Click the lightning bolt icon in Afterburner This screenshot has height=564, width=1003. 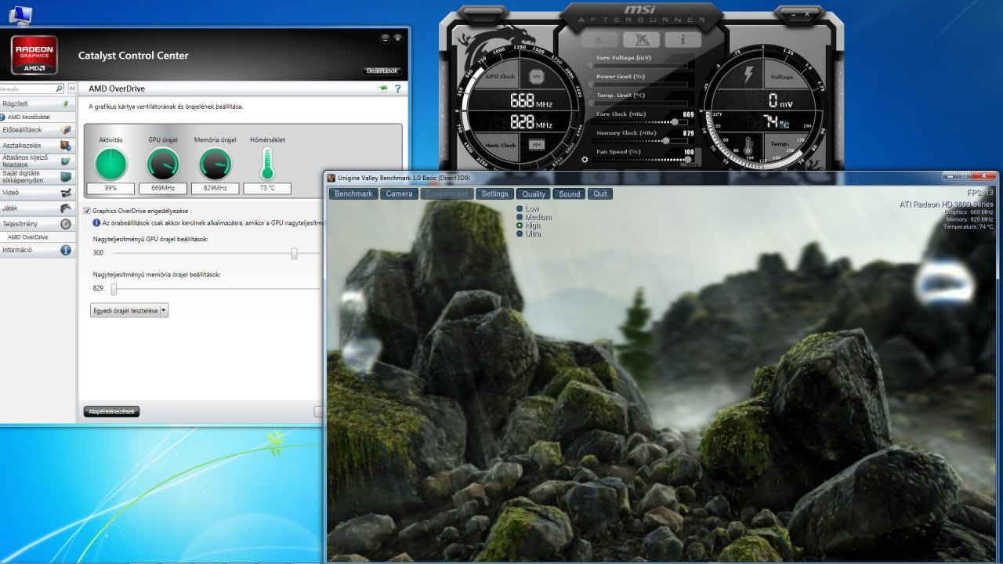[x=747, y=76]
